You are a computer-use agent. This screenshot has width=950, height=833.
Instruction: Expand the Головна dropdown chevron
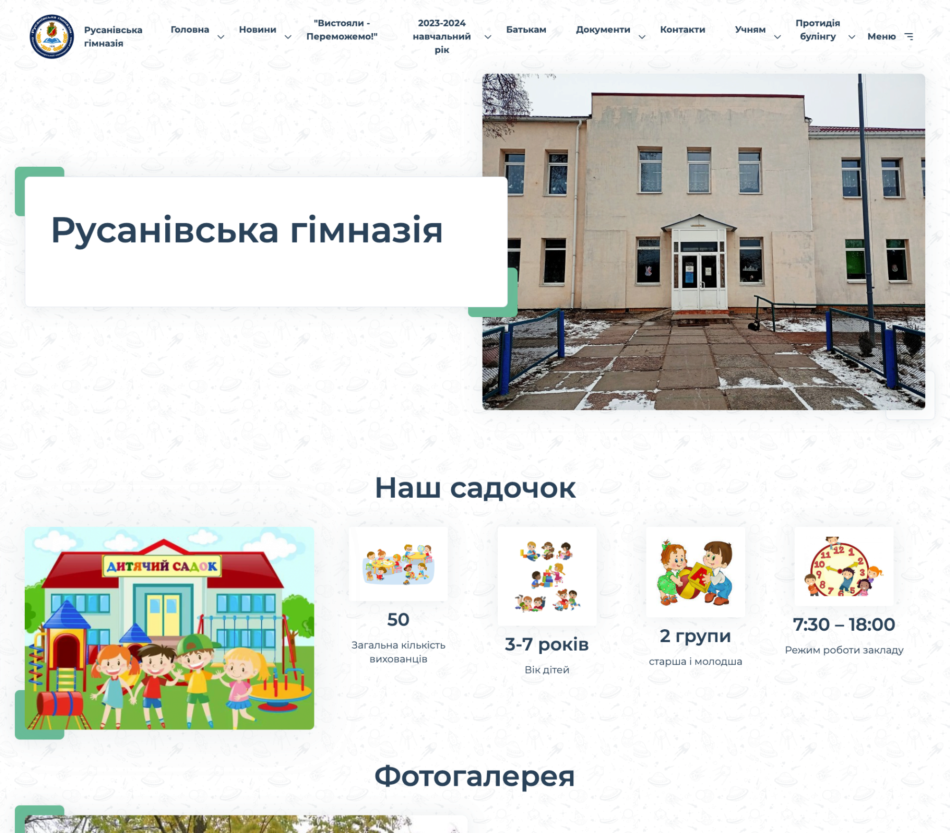221,37
